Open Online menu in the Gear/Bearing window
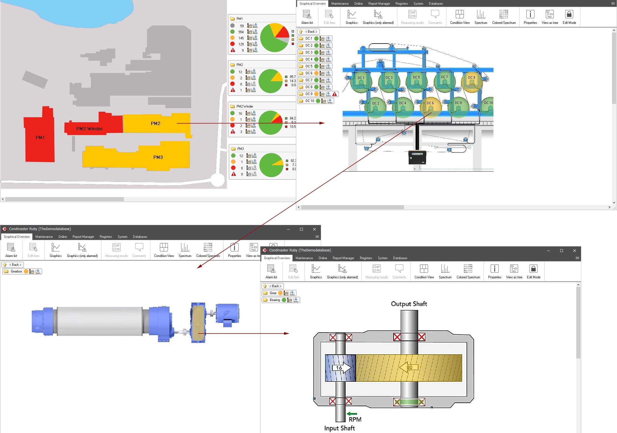The image size is (617, 433). pos(322,258)
